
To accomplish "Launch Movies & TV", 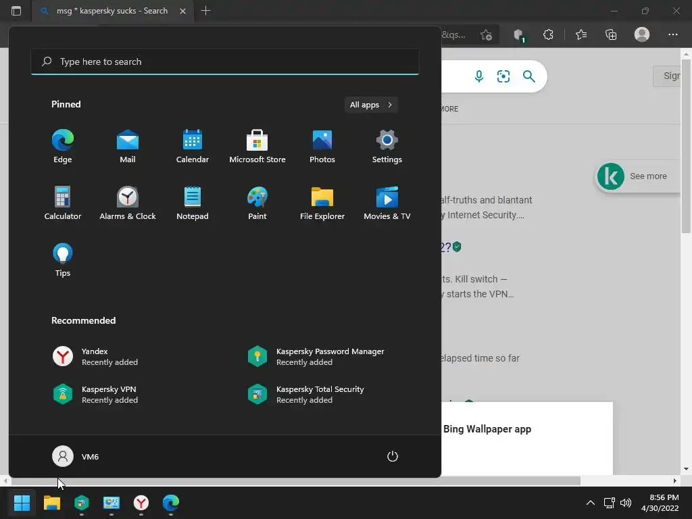I will tap(387, 203).
